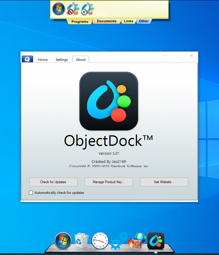Switch to the Other dock tab

point(144,21)
